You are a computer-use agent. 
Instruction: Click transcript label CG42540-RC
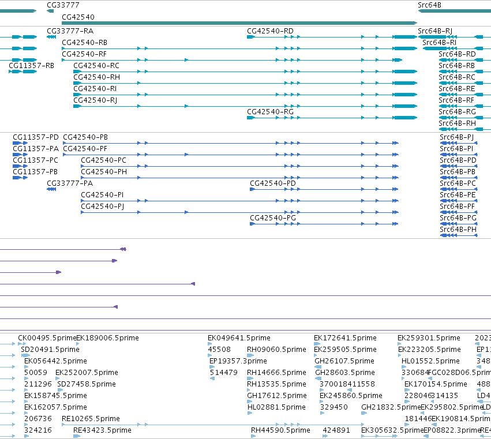pyautogui.click(x=96, y=65)
